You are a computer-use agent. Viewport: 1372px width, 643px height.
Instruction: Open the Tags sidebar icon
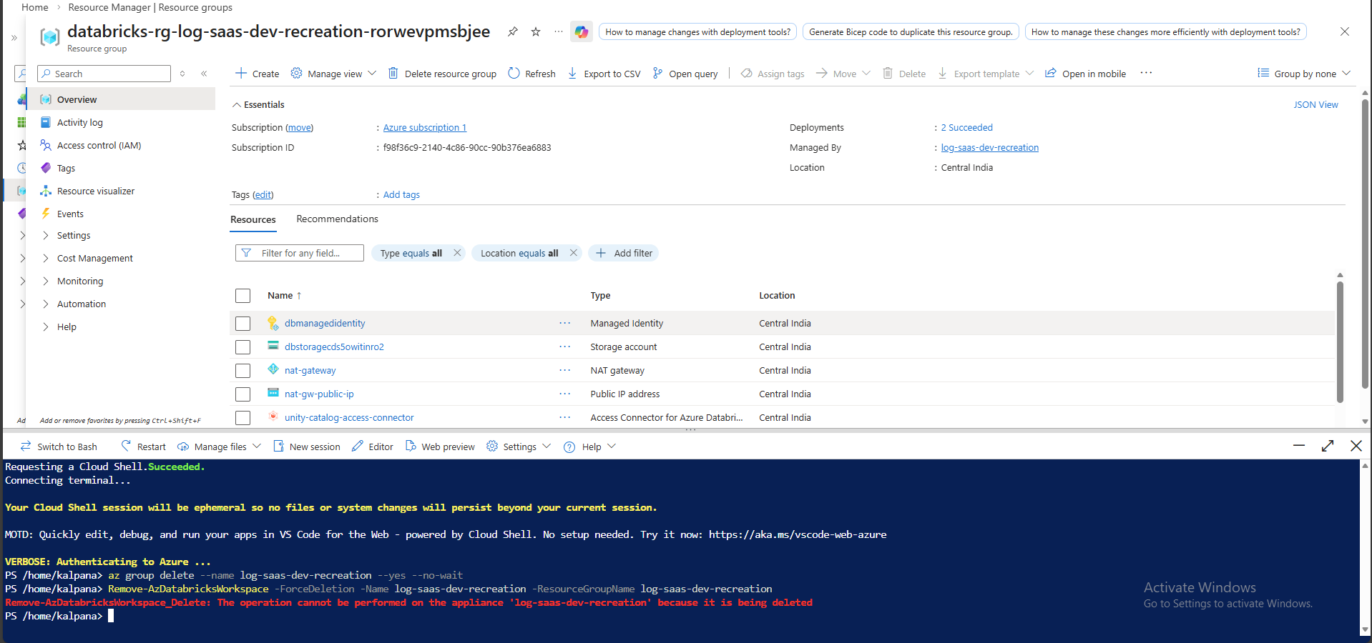[x=46, y=168]
